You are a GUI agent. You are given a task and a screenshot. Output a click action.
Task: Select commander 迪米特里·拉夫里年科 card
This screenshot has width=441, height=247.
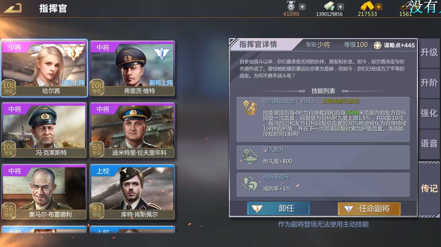tap(132, 130)
